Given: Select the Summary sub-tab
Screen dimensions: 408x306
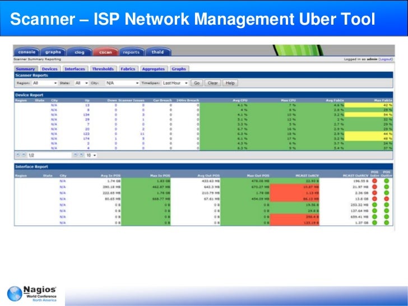Looking at the screenshot, I should [26, 69].
